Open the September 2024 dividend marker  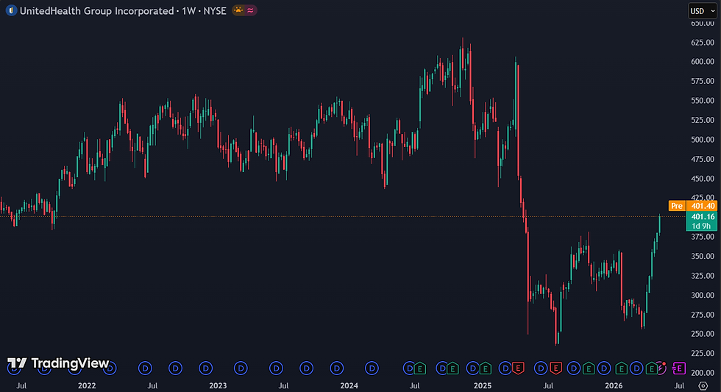coord(441,368)
